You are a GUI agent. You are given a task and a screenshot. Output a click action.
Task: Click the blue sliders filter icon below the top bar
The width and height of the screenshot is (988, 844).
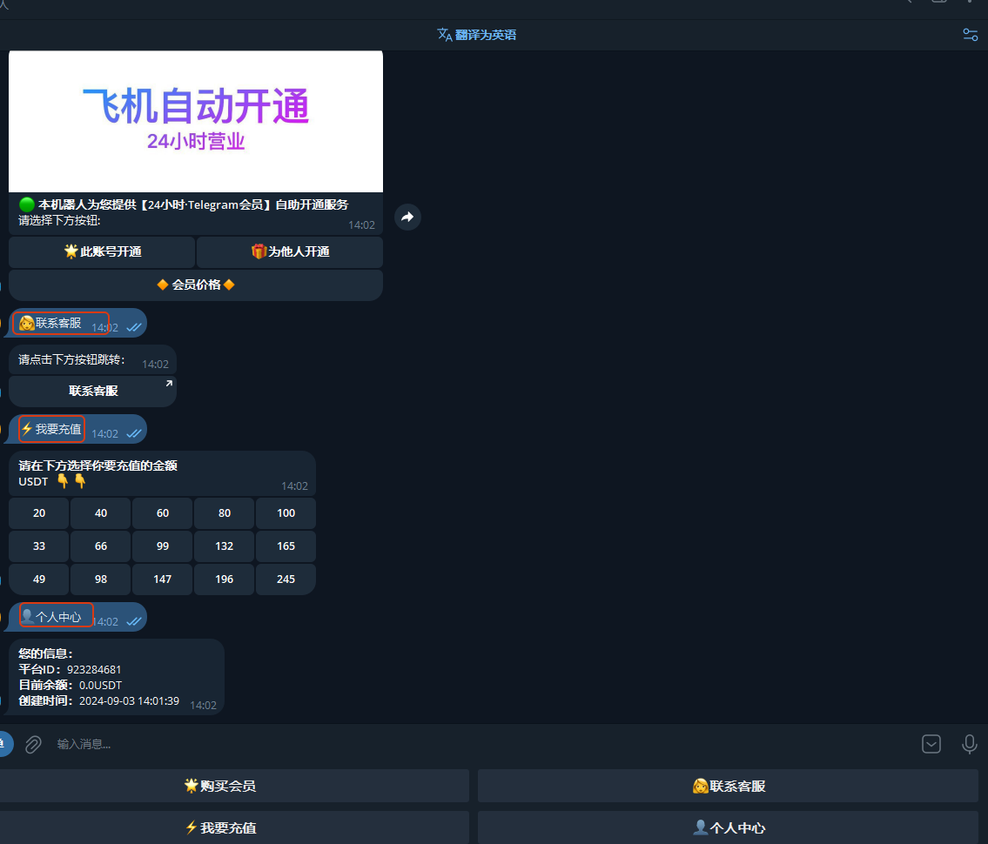pos(970,35)
